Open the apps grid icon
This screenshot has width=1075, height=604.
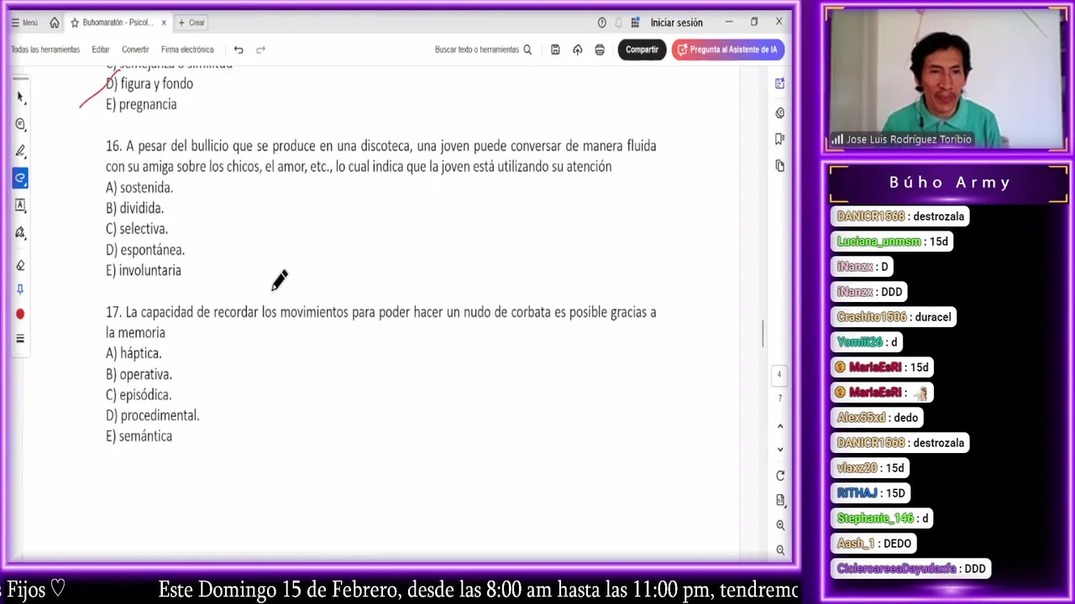coord(635,23)
